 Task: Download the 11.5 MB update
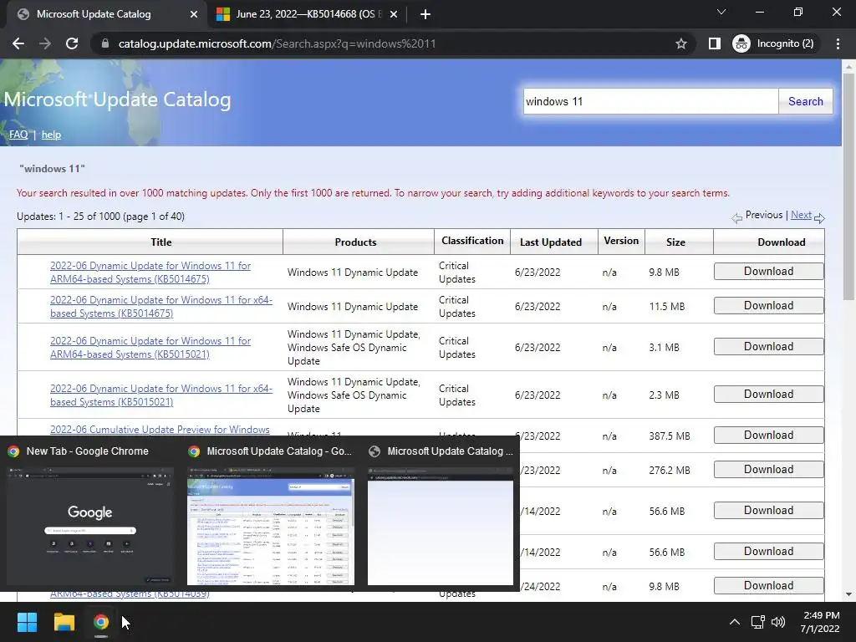click(769, 306)
